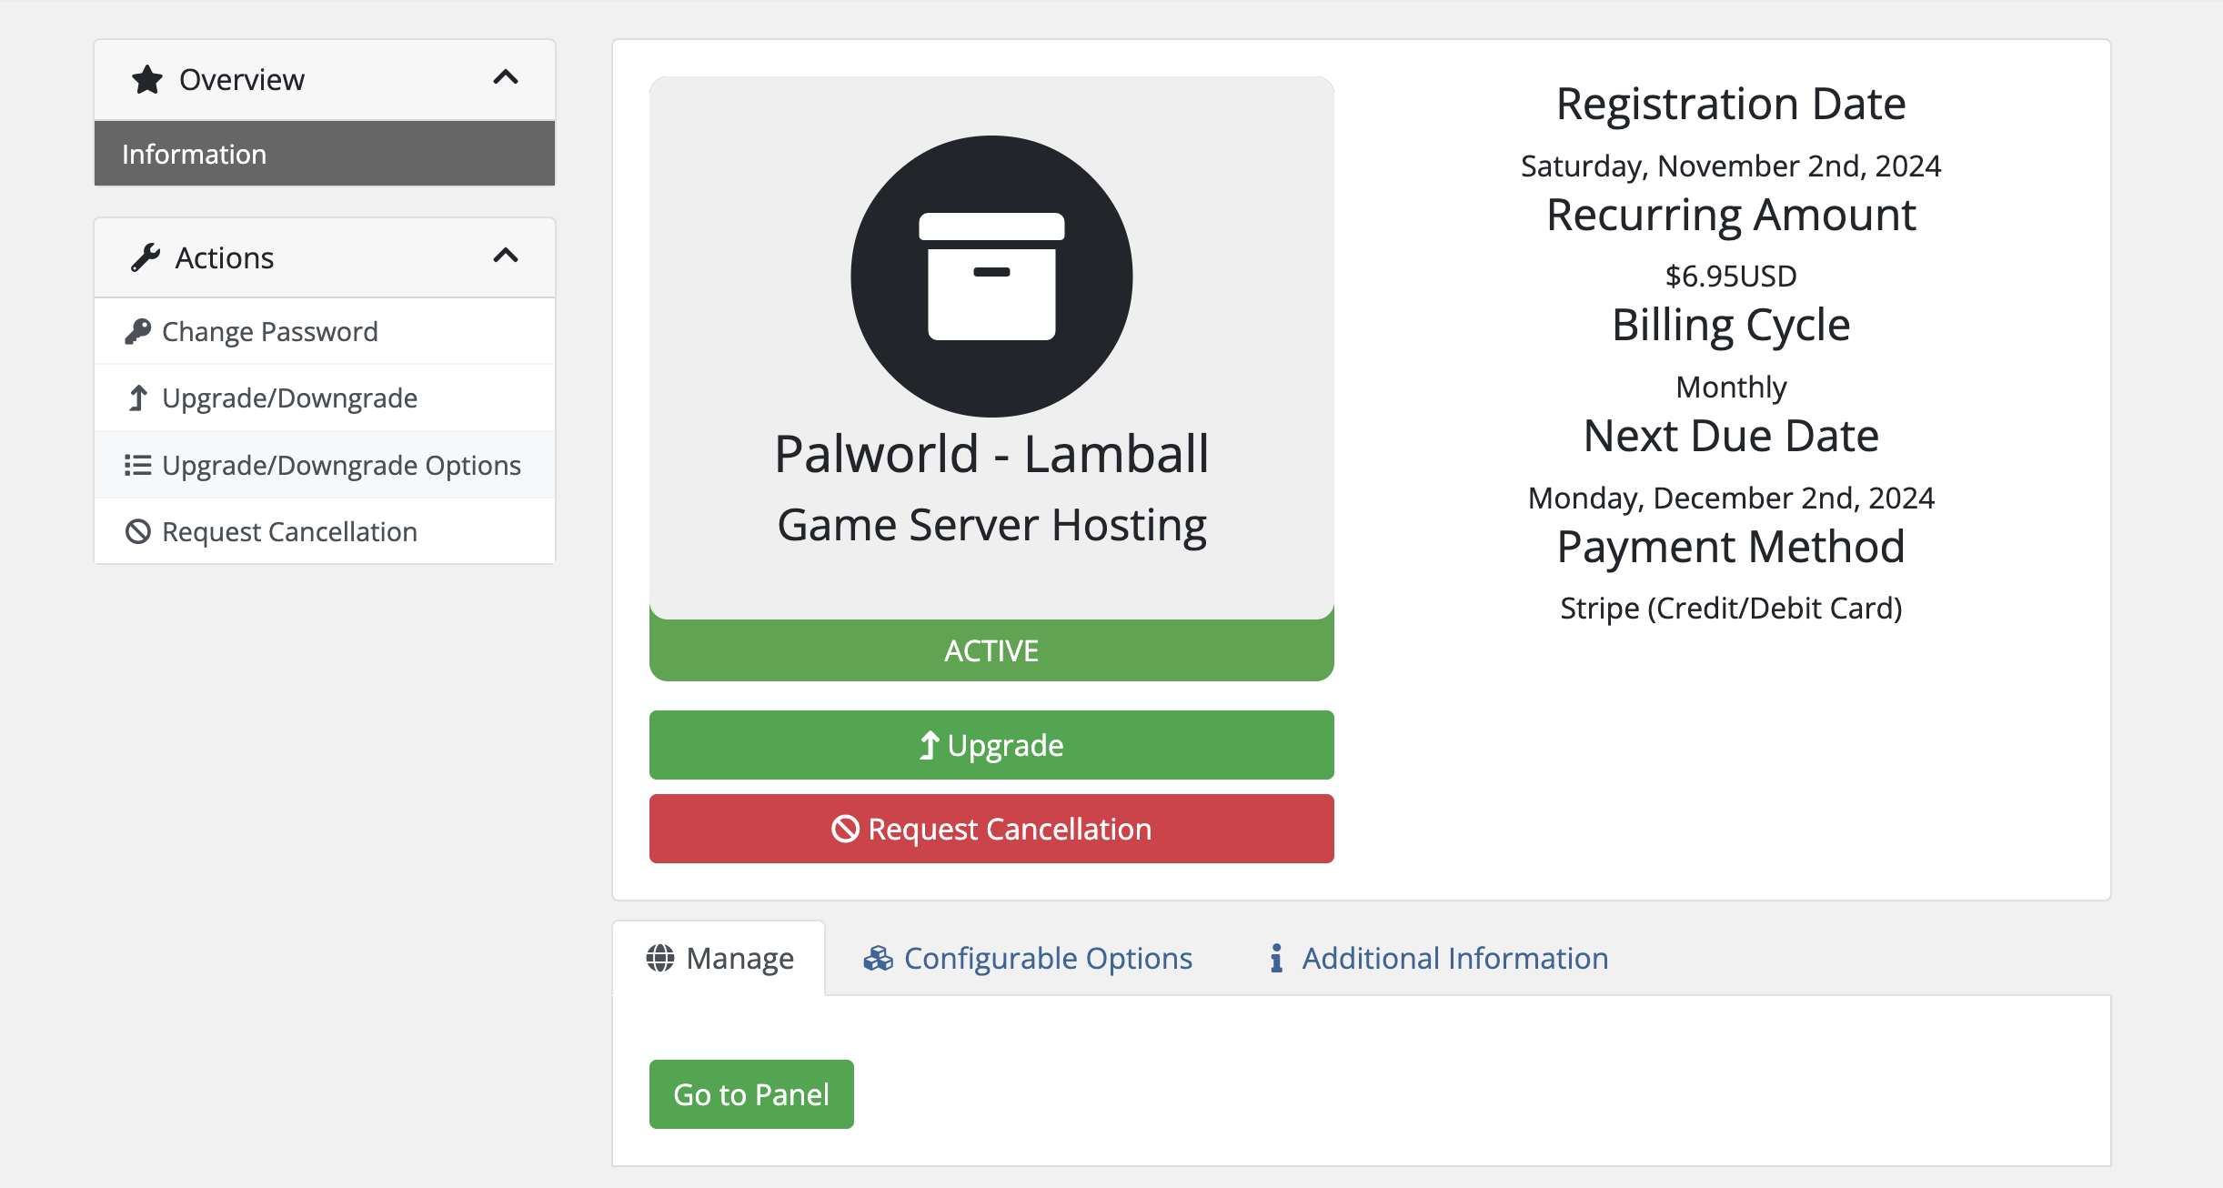Click the green ACTIVE status bar
This screenshot has width=2223, height=1188.
pos(991,651)
